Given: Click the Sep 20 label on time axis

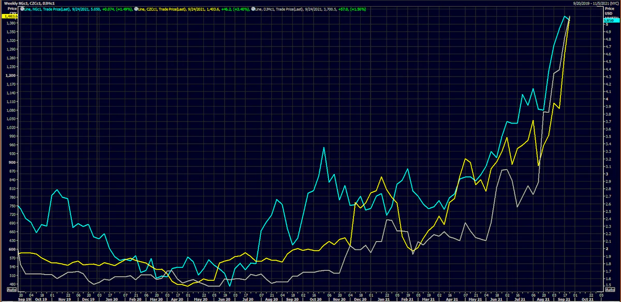Looking at the screenshot, I should coord(292,299).
